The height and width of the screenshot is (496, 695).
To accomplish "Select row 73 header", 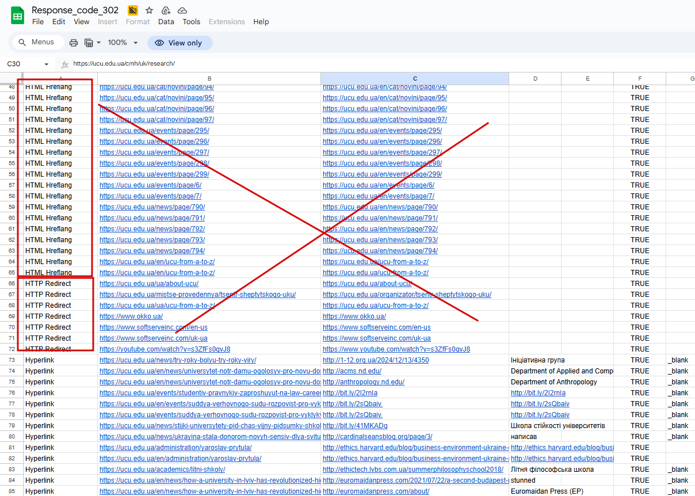I will (12, 360).
